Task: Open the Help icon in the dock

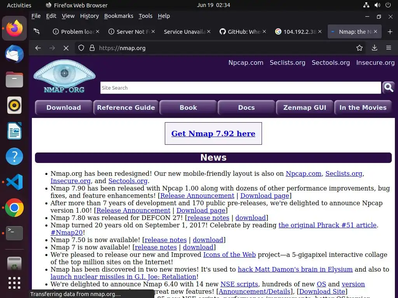Action: pyautogui.click(x=14, y=156)
